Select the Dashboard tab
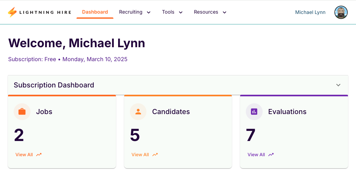 point(95,12)
